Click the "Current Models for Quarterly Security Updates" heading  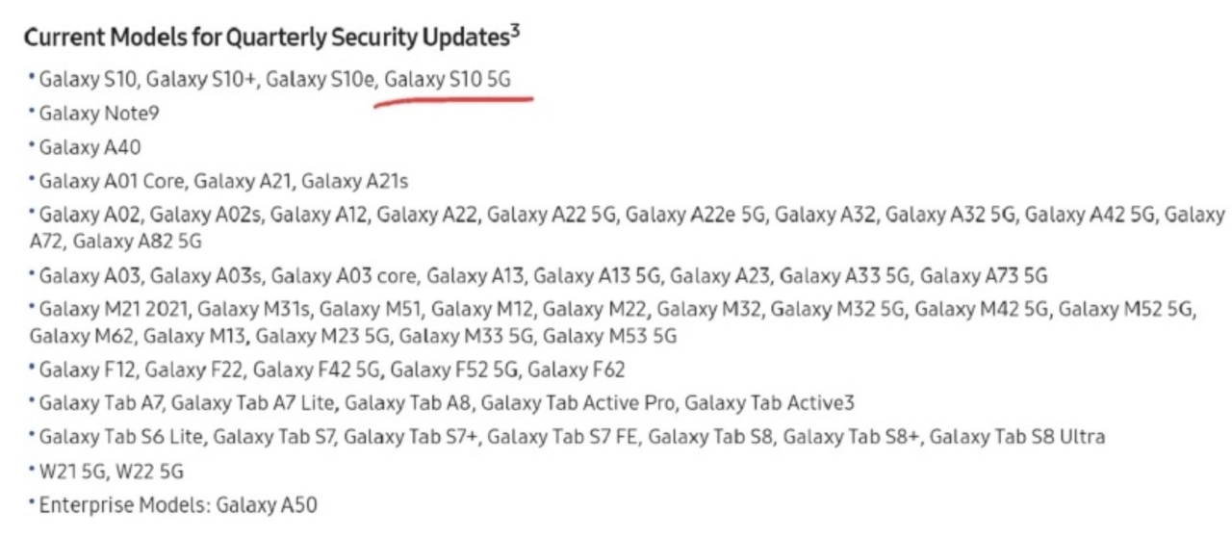coord(265,38)
